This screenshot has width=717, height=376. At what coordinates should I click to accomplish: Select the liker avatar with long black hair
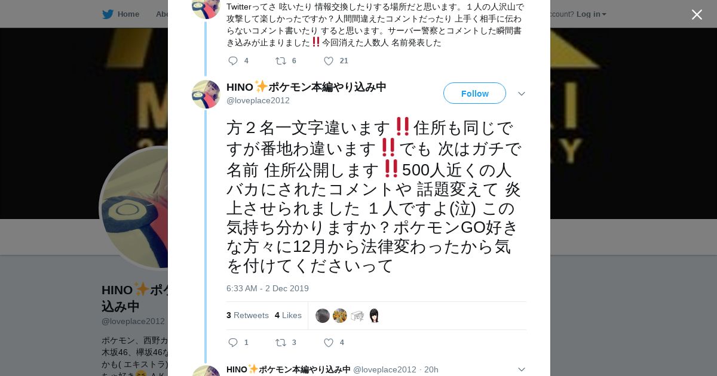tap(374, 316)
